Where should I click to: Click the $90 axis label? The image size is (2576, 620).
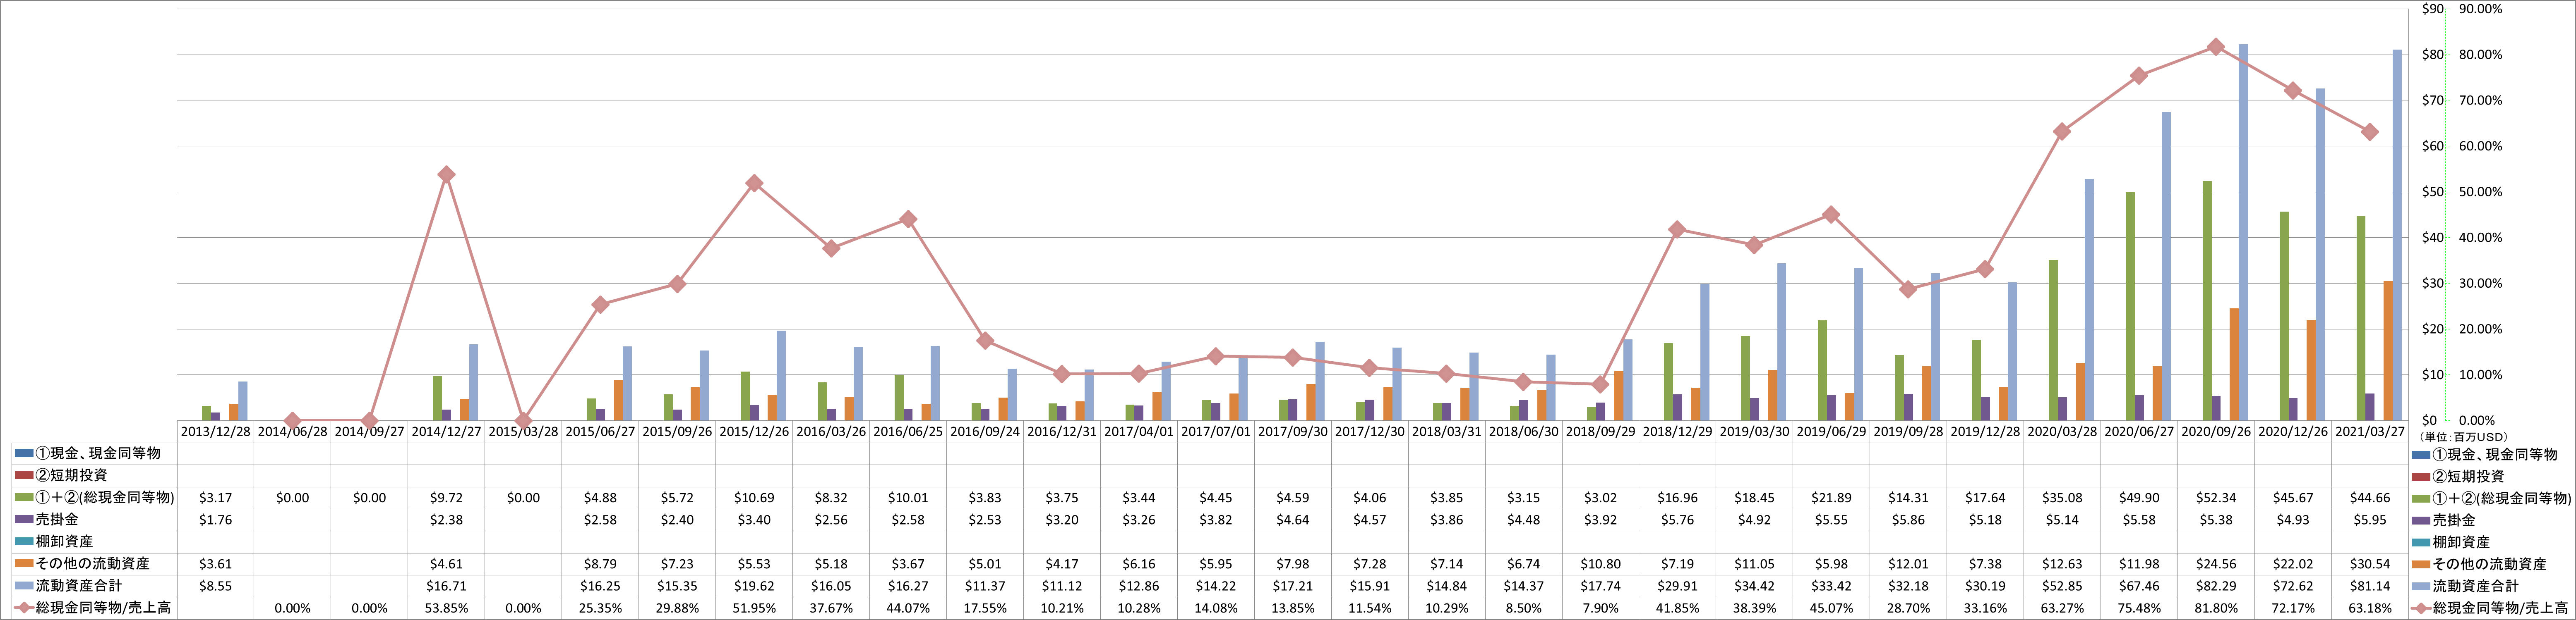(x=2432, y=9)
